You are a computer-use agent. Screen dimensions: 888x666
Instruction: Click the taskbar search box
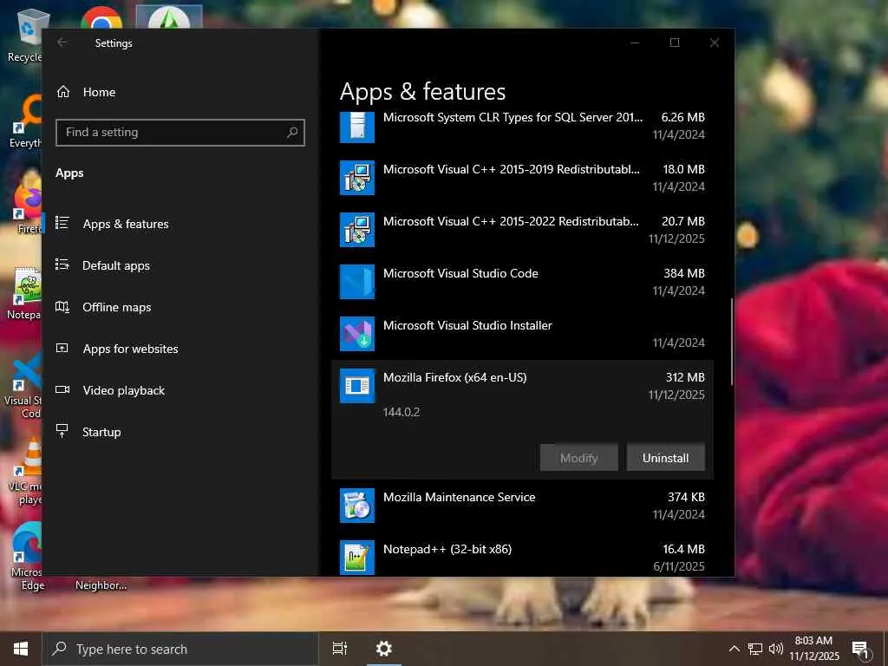(x=180, y=649)
